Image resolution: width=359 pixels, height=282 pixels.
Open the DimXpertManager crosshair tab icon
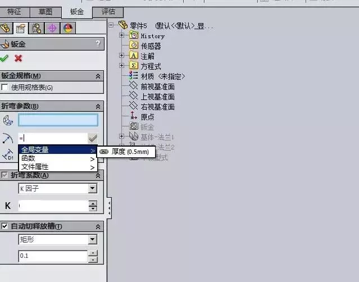coord(53,29)
